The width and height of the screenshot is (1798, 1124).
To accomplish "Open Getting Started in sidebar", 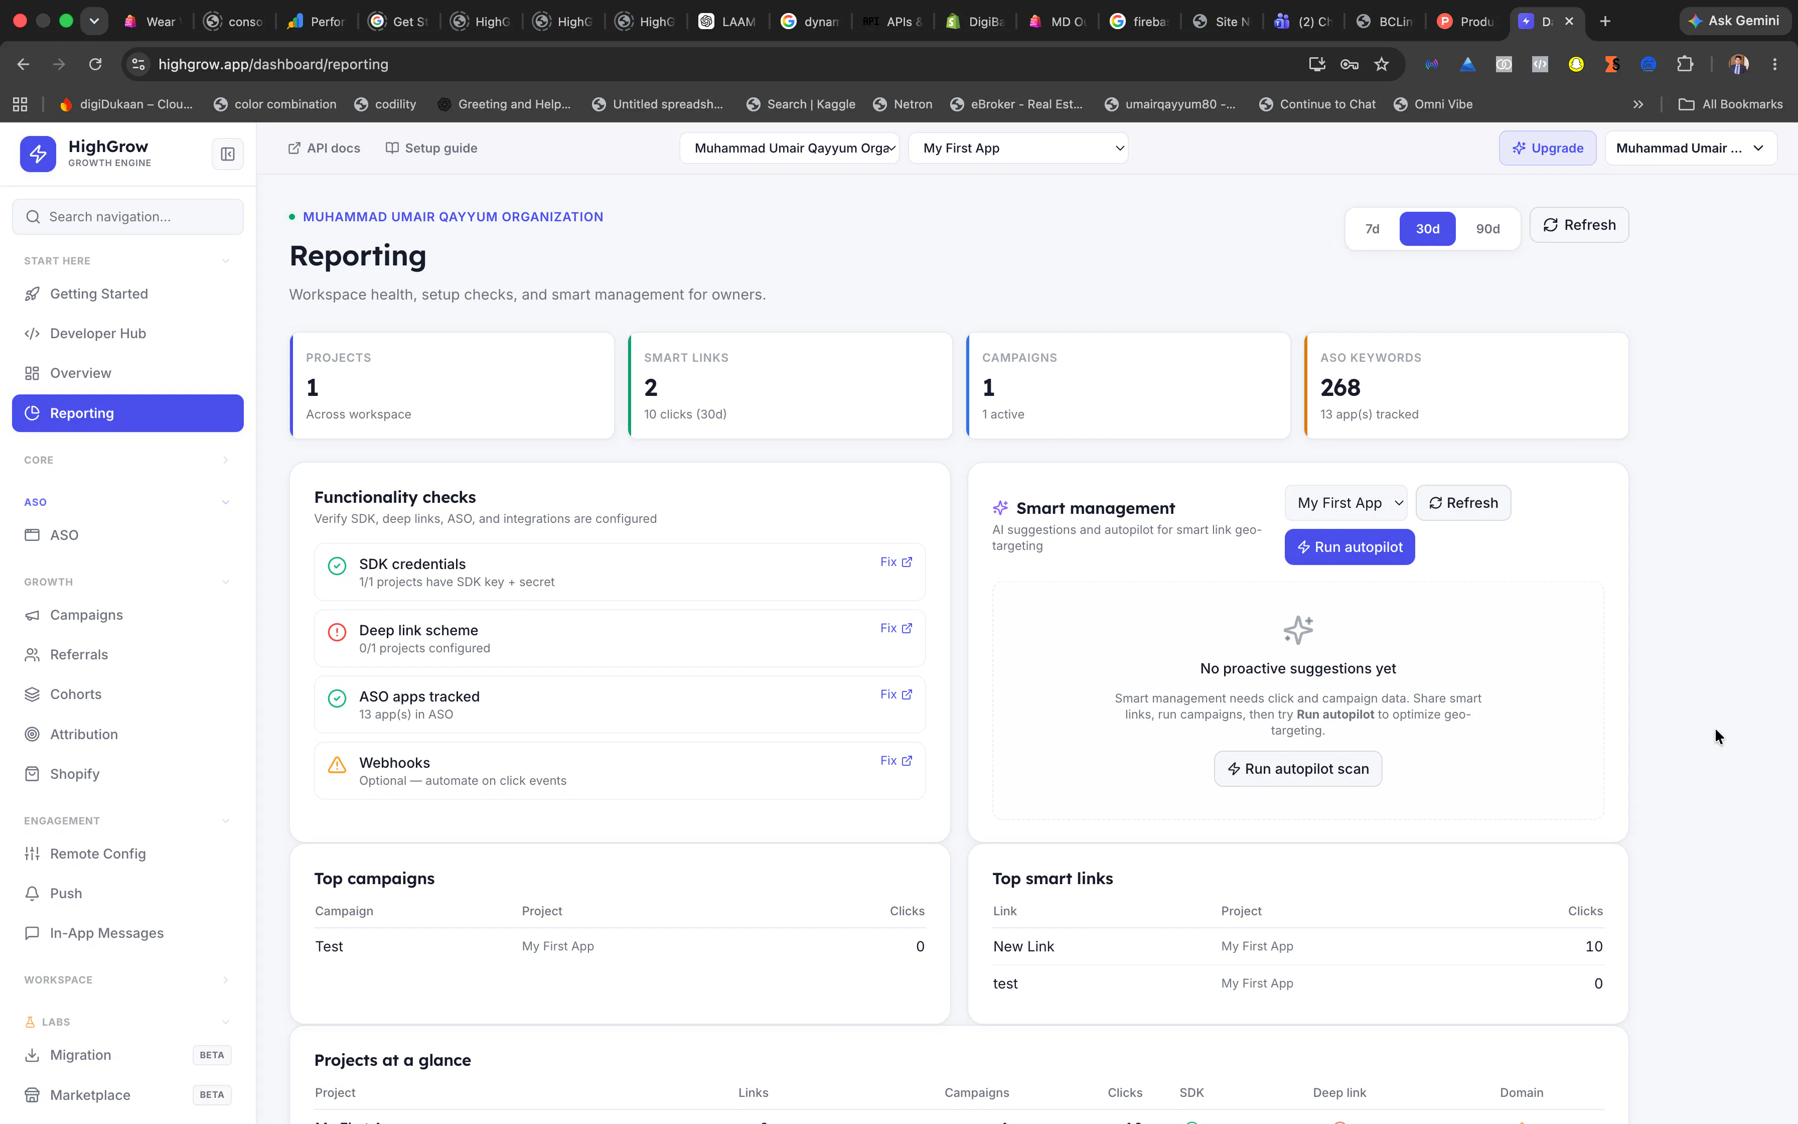I will [128, 294].
